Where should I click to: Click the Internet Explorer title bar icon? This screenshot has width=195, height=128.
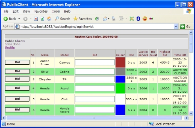click(4, 5)
